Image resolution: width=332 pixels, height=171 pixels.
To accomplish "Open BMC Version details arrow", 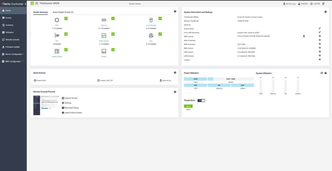I will 319,48.
